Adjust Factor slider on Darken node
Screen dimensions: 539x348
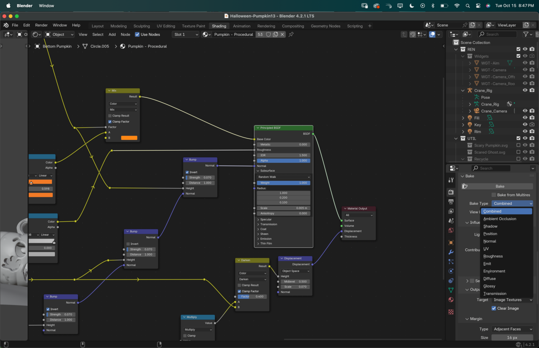[x=253, y=297]
